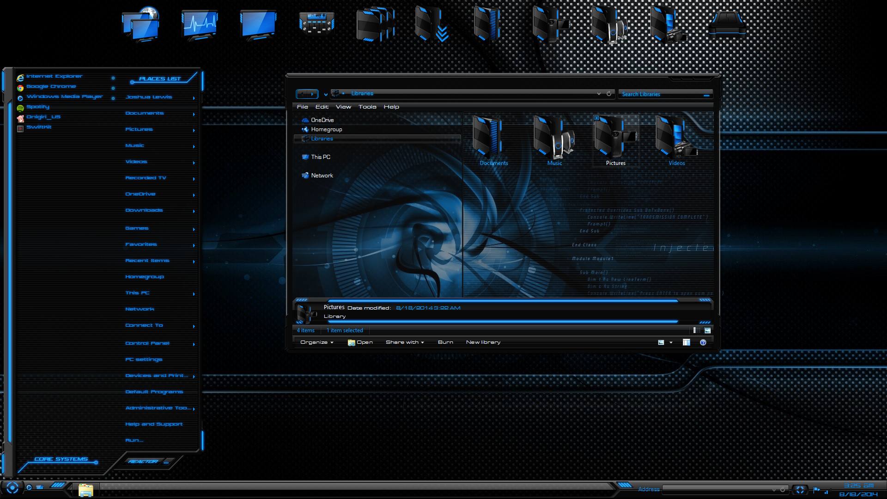Open the Organize dropdown
887x499 pixels.
tap(316, 342)
